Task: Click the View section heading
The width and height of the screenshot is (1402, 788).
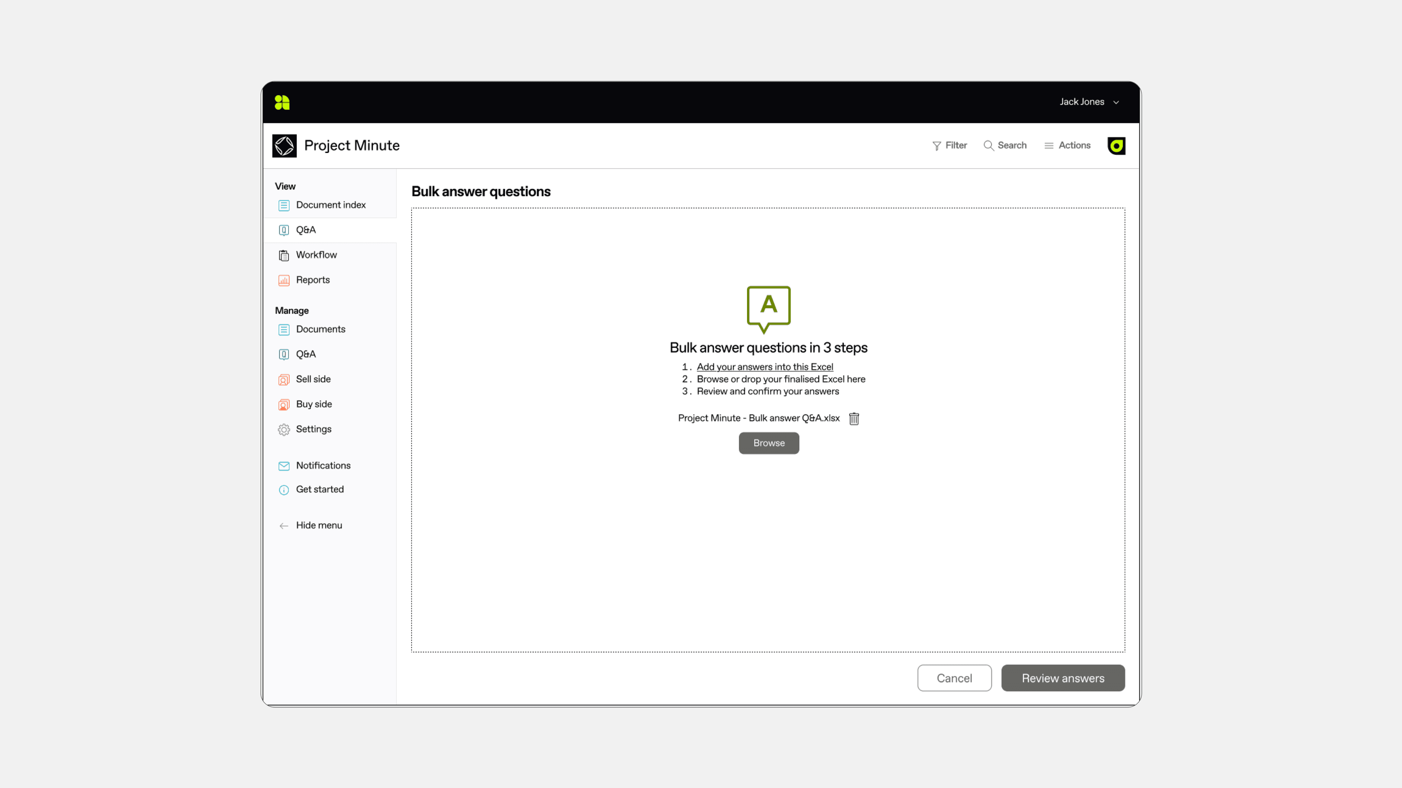Action: pyautogui.click(x=285, y=187)
